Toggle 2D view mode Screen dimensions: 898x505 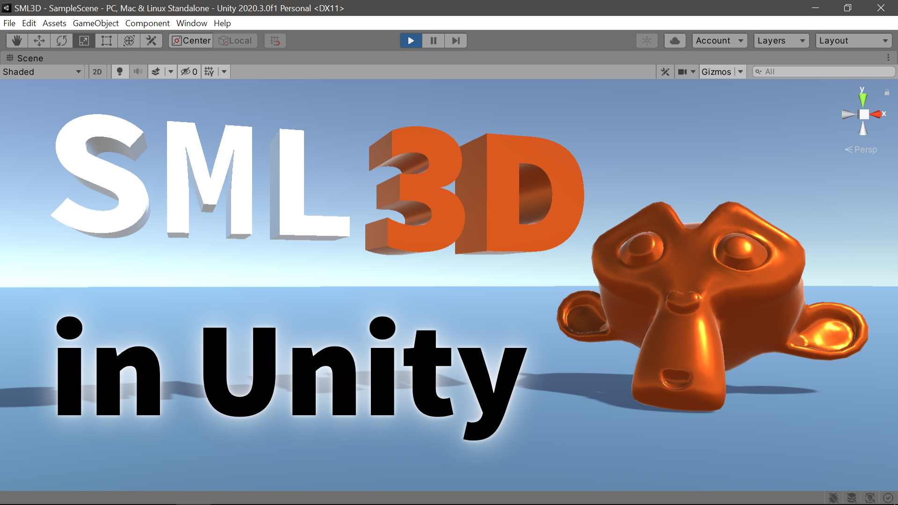(x=97, y=72)
